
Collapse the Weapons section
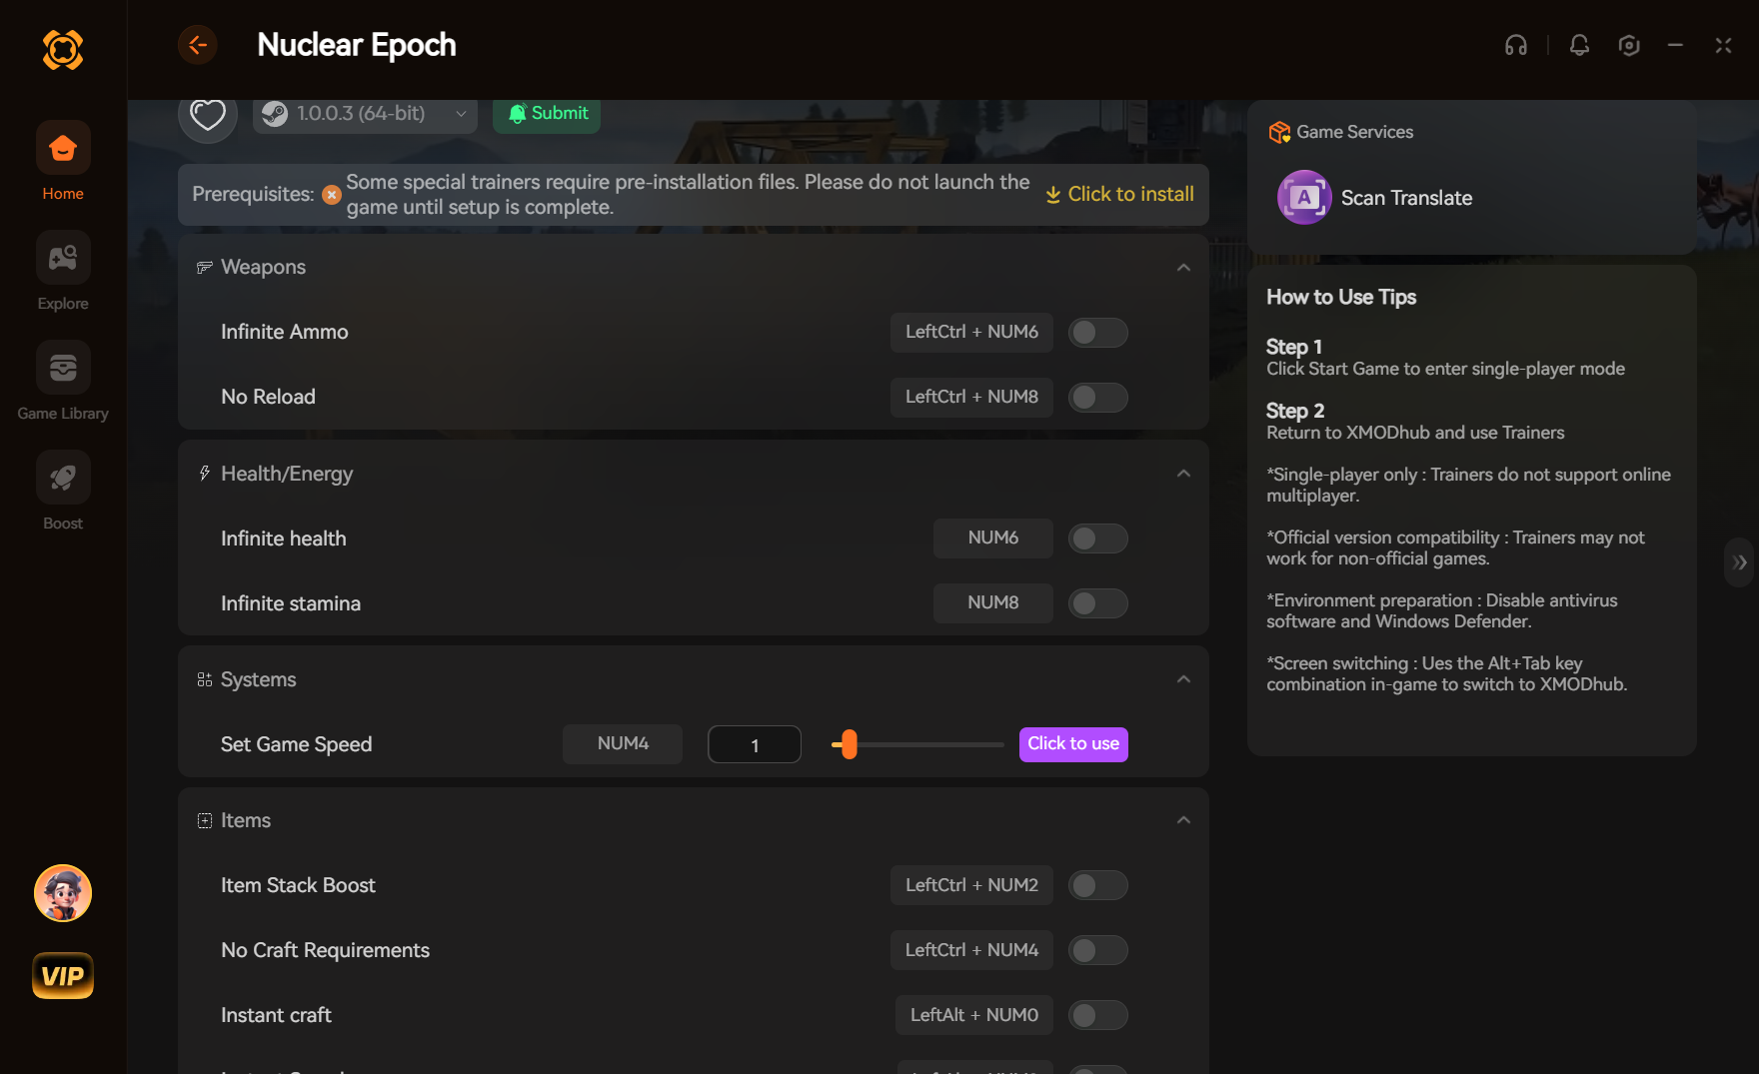click(1183, 268)
